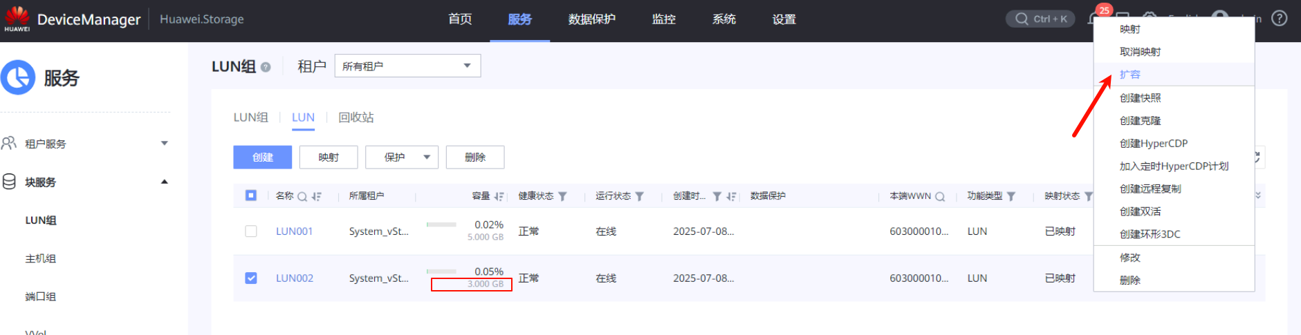Image resolution: width=1301 pixels, height=335 pixels.
Task: Click the search icon in 名称 column header
Action: click(x=302, y=196)
